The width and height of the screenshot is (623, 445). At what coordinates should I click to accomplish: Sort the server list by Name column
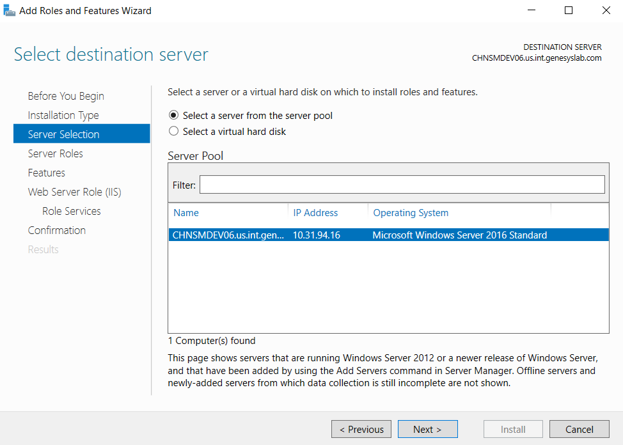186,212
